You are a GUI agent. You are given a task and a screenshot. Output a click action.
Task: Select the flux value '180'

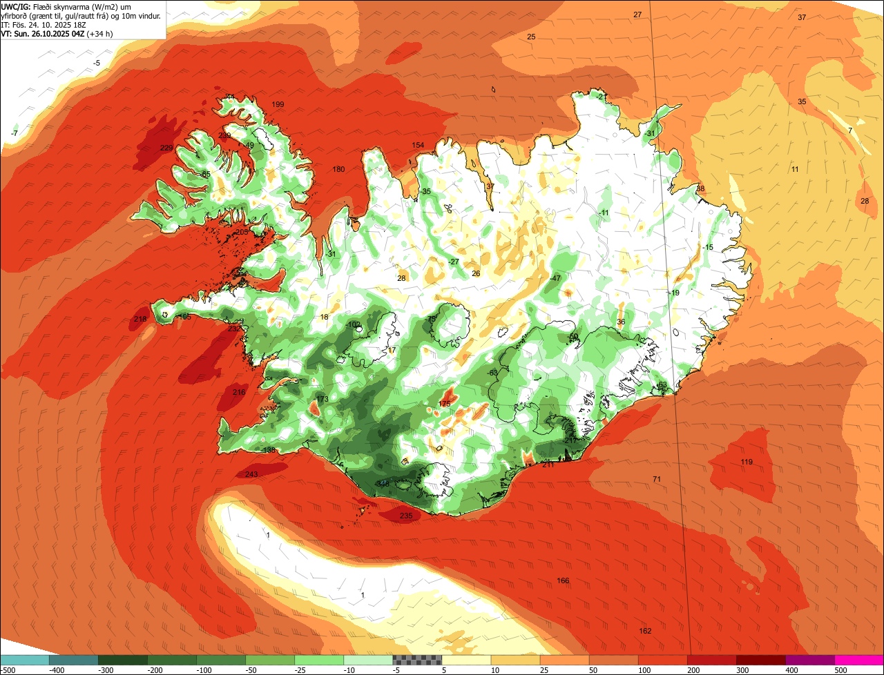tap(338, 169)
